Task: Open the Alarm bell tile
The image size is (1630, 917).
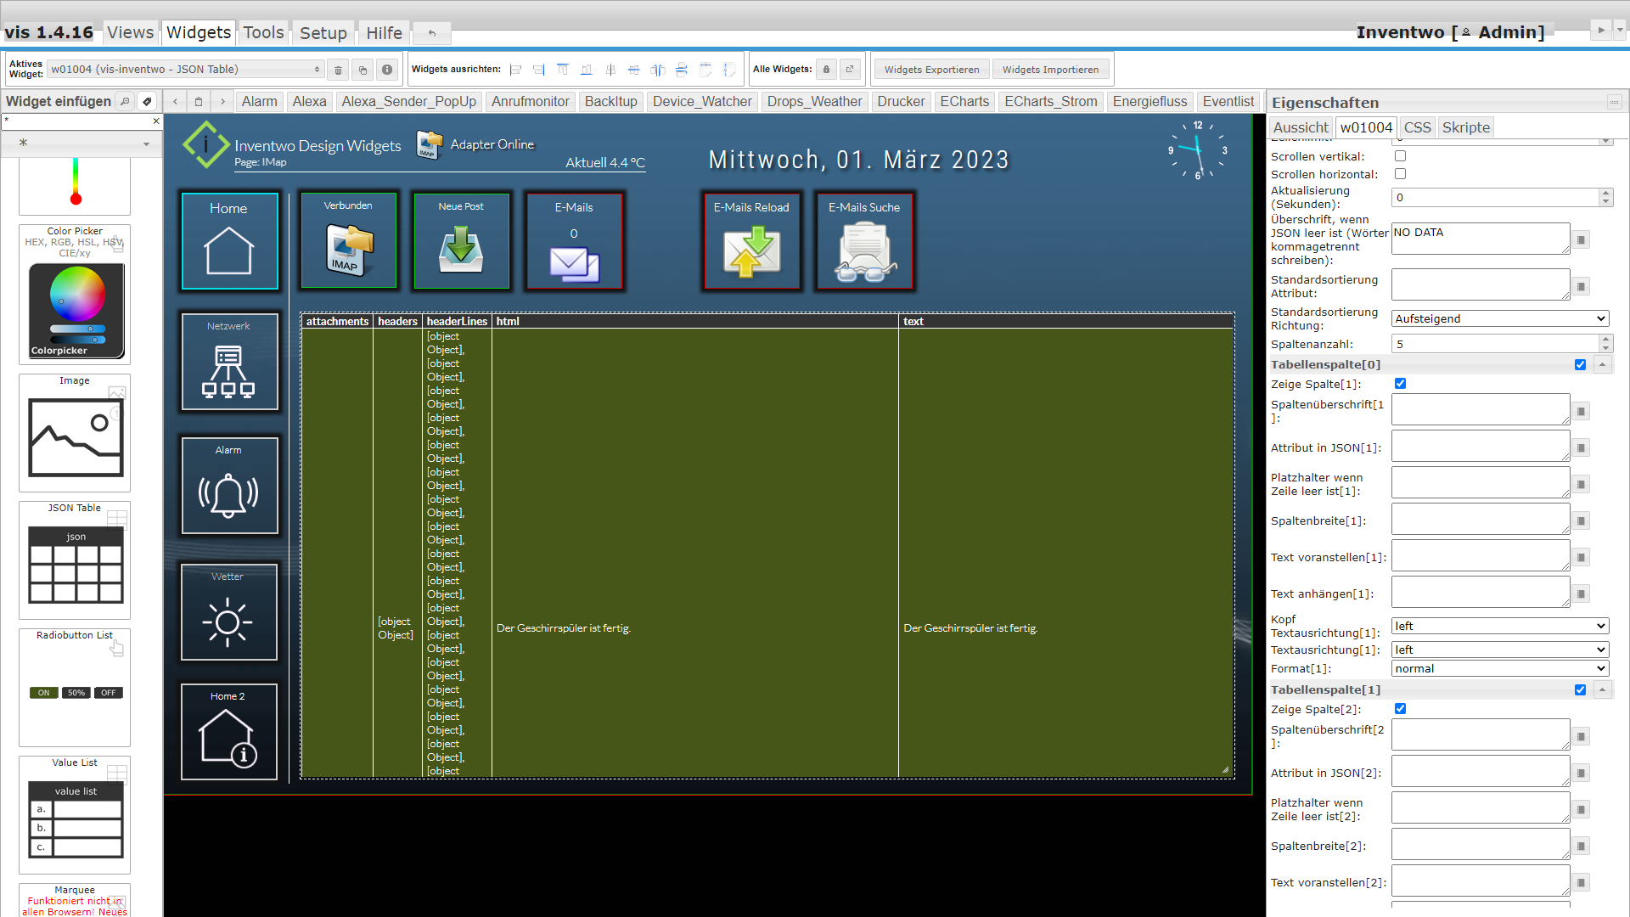Action: pos(229,486)
